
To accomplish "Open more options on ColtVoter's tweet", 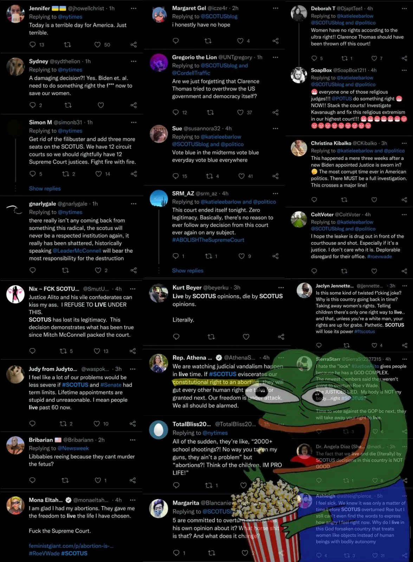I will (404, 214).
